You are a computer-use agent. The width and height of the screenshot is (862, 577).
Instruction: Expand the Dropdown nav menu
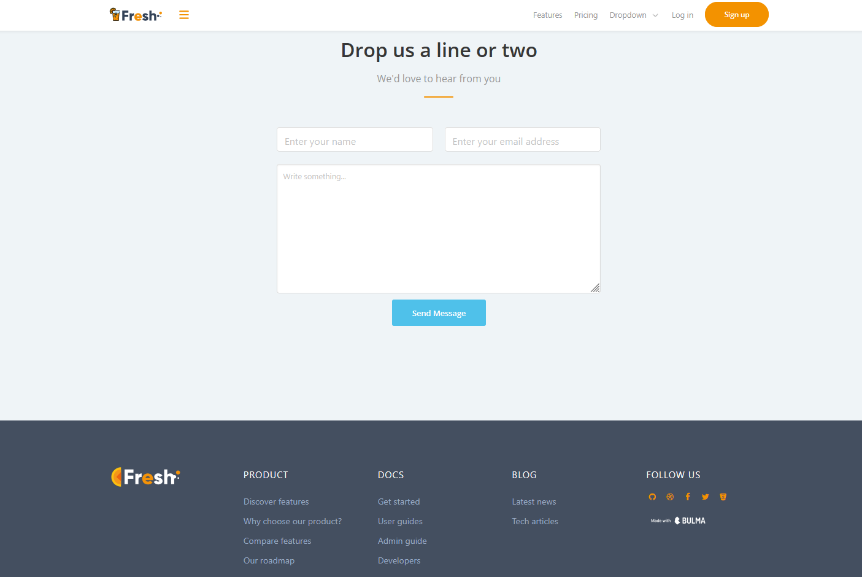tap(633, 15)
